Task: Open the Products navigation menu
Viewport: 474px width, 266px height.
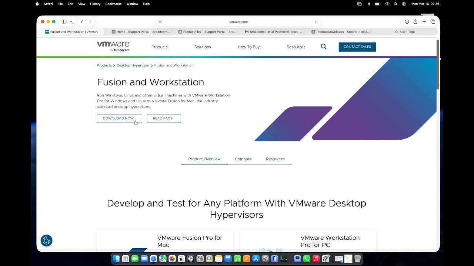Action: [159, 47]
